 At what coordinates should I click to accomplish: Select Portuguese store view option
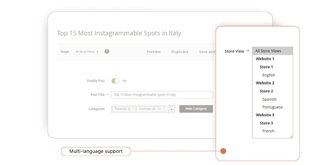(272, 107)
